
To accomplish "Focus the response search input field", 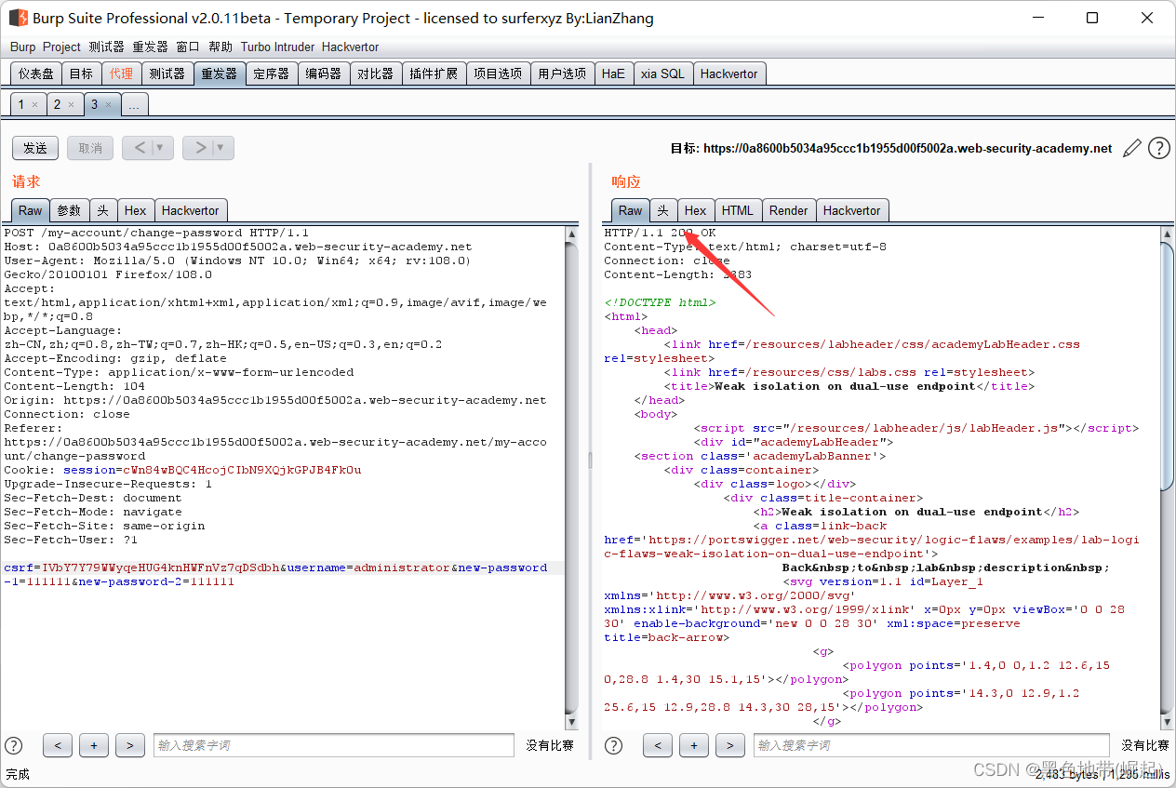I will 931,745.
